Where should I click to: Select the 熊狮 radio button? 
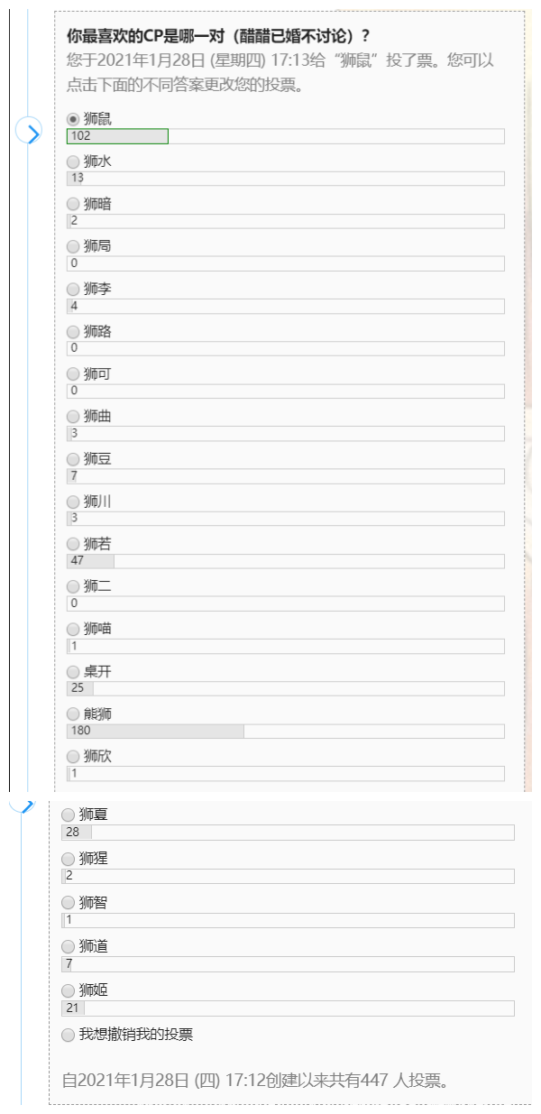click(73, 714)
